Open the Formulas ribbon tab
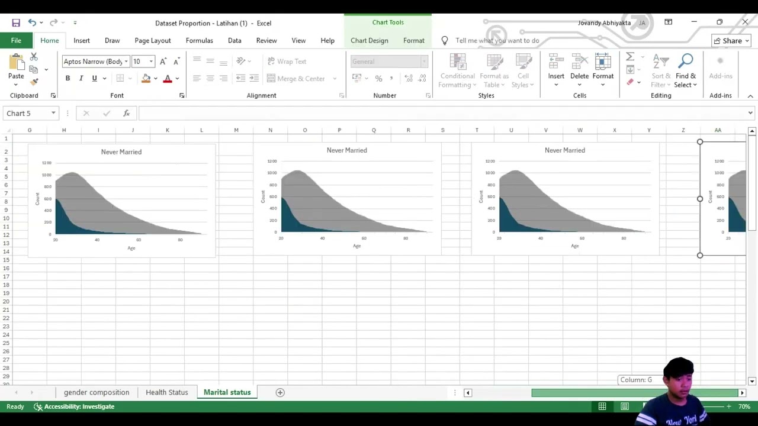 199,40
